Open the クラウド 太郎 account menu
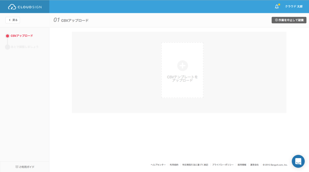 coord(294,6)
